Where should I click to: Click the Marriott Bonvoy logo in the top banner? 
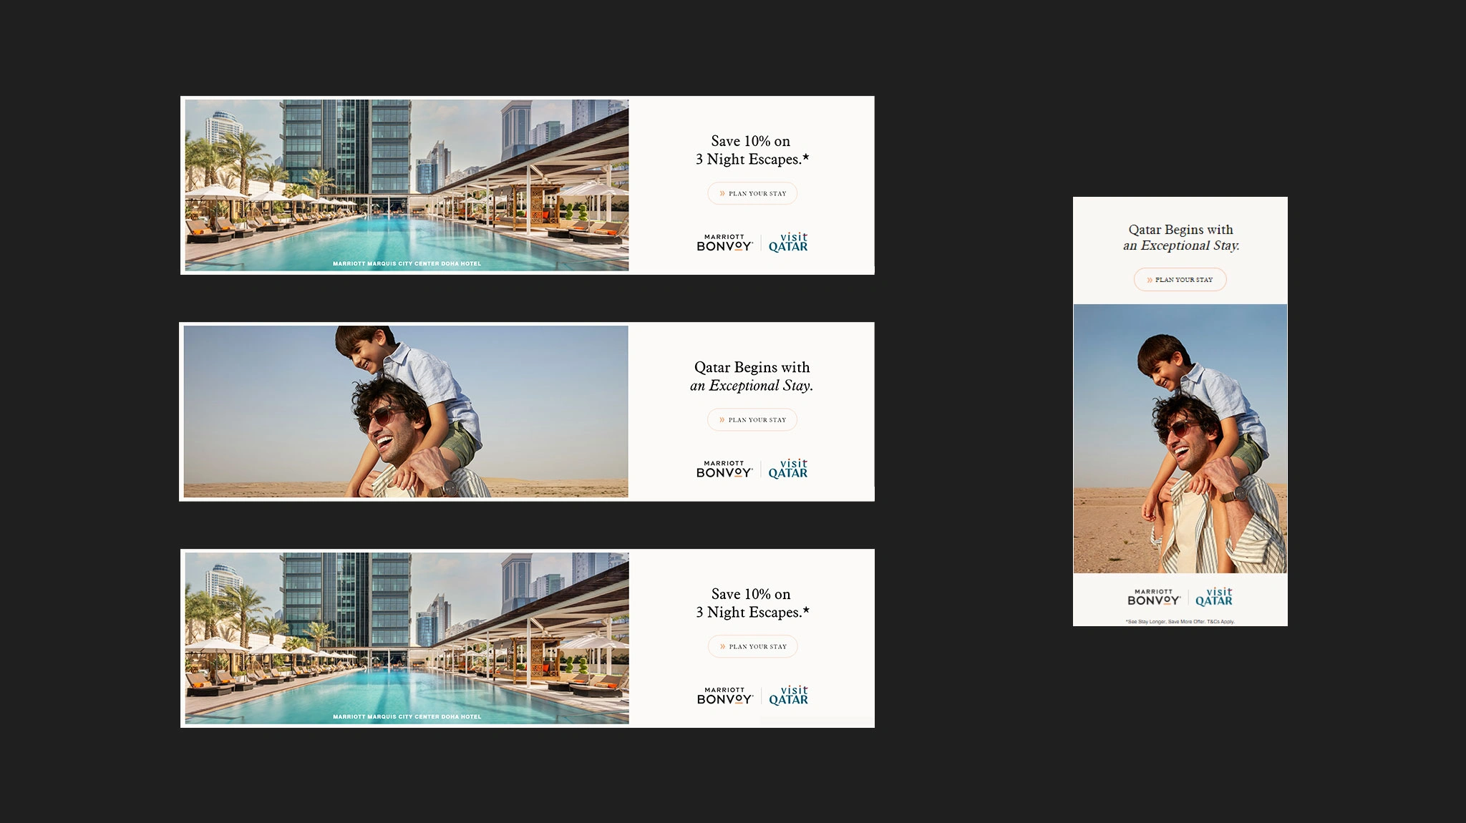(x=724, y=243)
